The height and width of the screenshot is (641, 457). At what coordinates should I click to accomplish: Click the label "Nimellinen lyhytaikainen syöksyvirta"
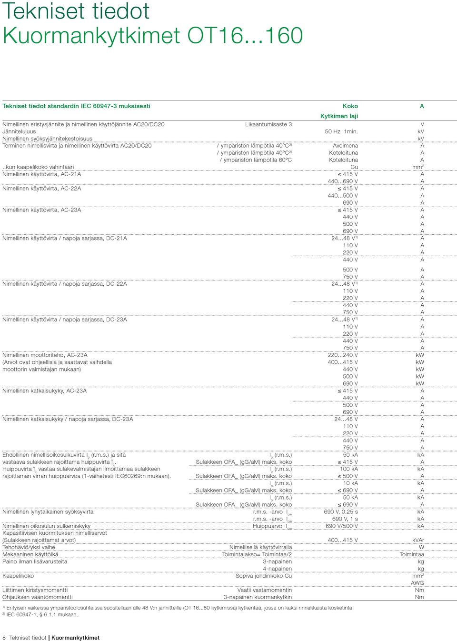point(48,512)
